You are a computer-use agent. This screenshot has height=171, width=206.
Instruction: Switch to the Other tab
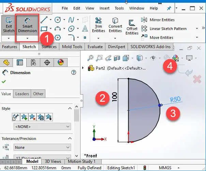(38, 94)
